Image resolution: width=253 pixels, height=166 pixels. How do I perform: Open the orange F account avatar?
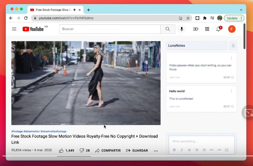point(232,29)
